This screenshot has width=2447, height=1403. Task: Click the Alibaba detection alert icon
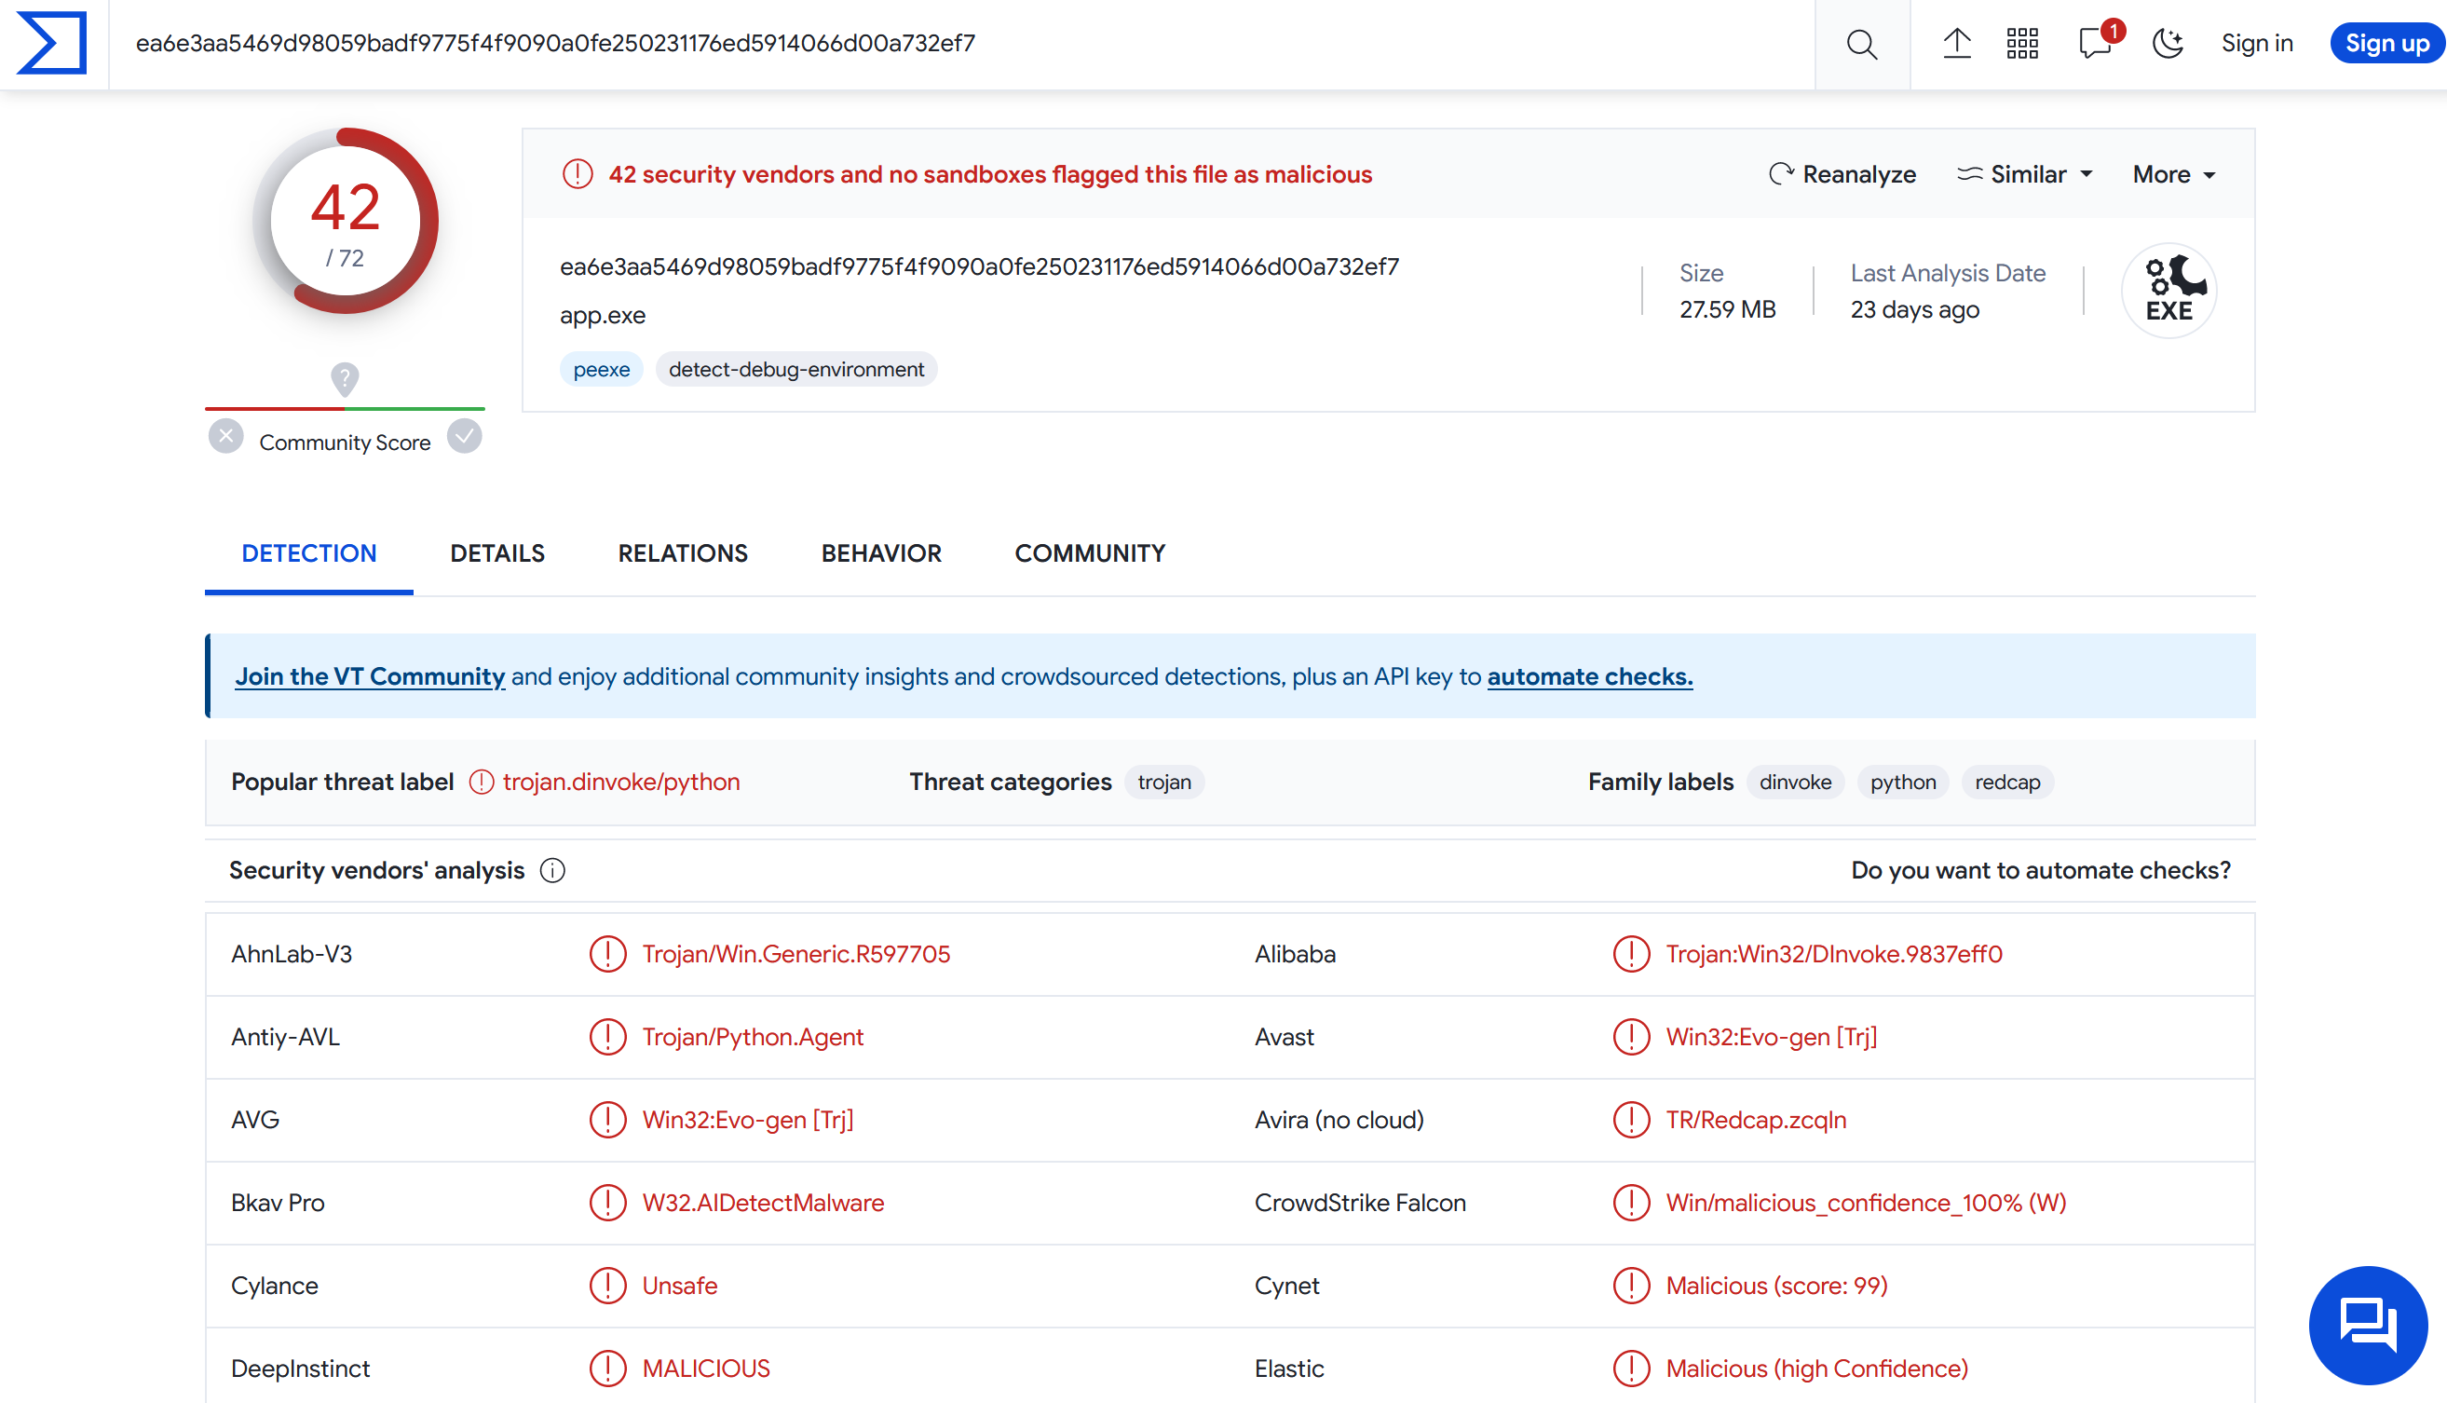click(x=1631, y=954)
